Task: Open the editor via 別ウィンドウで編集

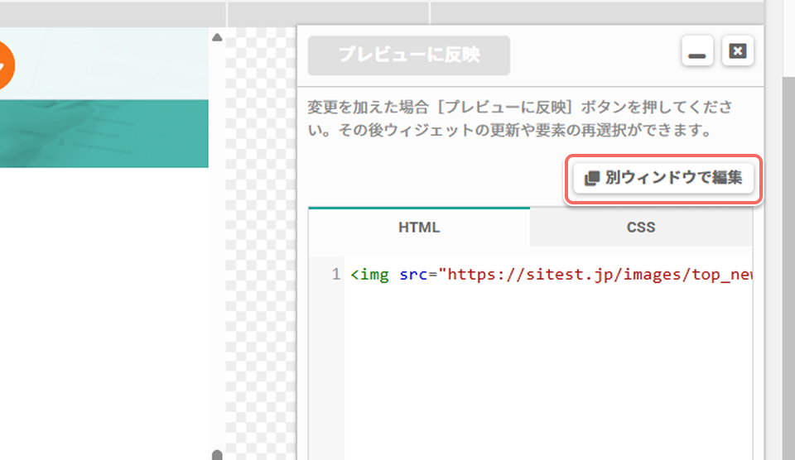Action: 663,179
